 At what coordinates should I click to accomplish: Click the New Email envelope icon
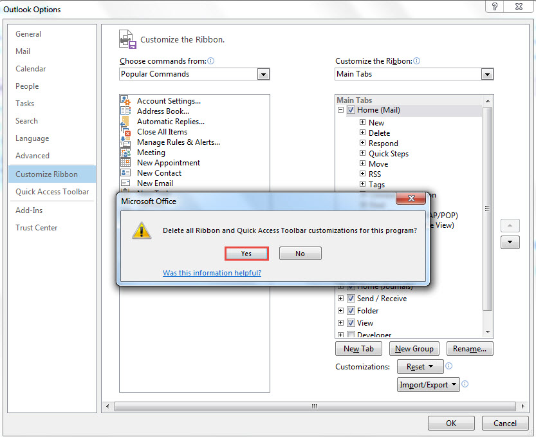click(x=125, y=183)
